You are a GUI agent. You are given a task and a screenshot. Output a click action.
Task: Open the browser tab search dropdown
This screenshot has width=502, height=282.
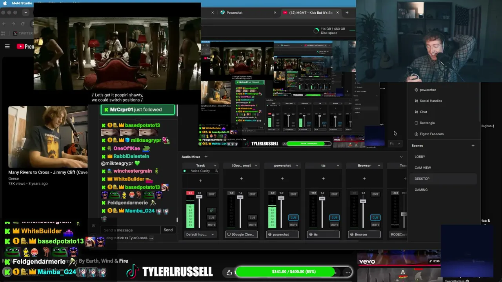click(x=25, y=13)
